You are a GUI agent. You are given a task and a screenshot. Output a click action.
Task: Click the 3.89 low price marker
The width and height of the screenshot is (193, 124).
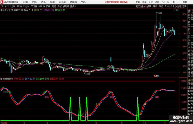88,74
